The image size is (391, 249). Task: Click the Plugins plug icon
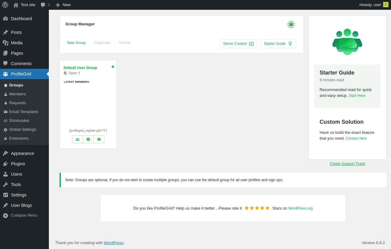[x=5, y=164]
